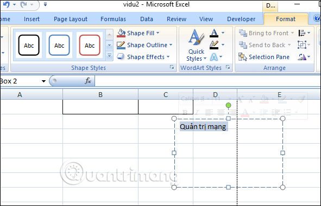Open Shape Styles dialog launcher
321x206 pixels.
pyautogui.click(x=172, y=67)
